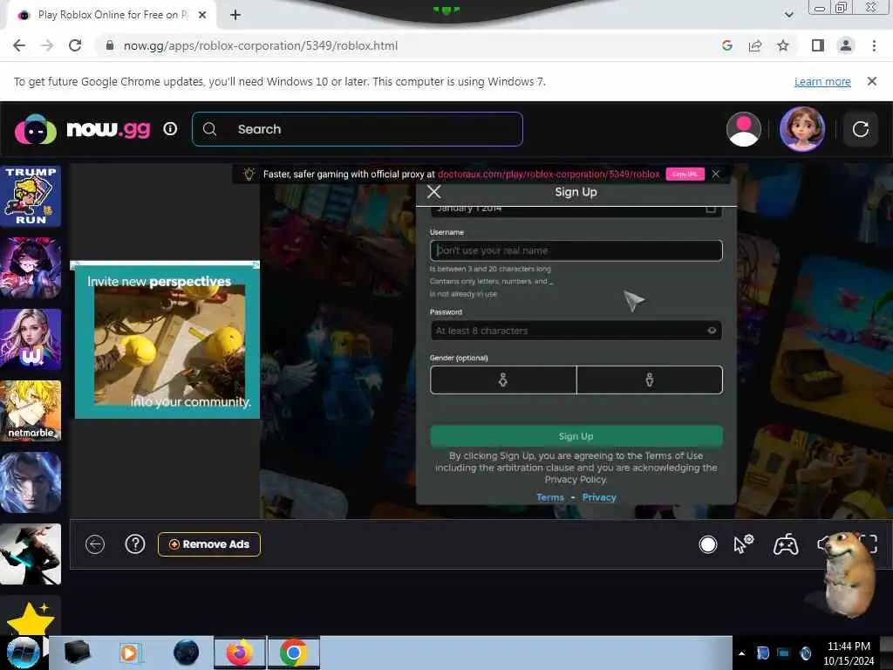Open the now.gg user account icon

(743, 129)
